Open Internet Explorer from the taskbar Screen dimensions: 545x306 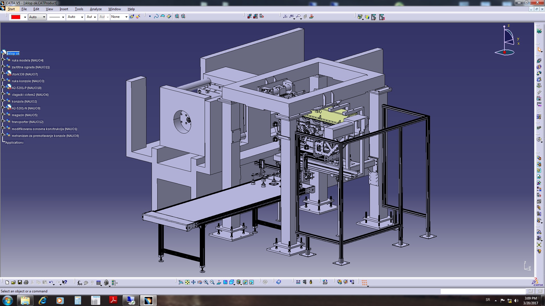[43, 300]
